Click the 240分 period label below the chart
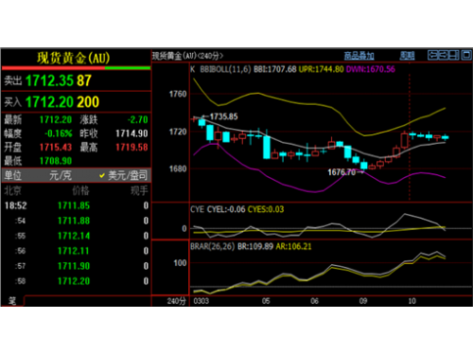Screen dimensions: 473x355 176,301
